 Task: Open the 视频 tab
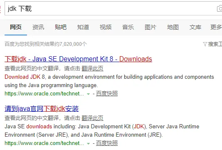[x=106, y=27]
